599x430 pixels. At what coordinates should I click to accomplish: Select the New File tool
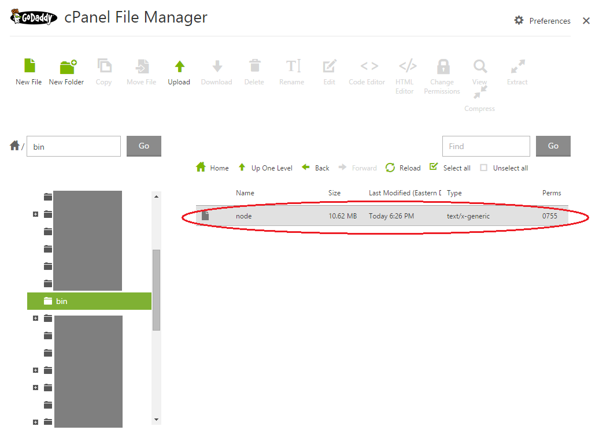click(28, 71)
